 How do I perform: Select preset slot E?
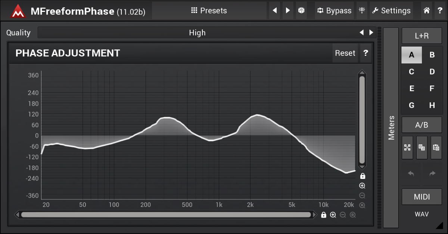pyautogui.click(x=411, y=89)
